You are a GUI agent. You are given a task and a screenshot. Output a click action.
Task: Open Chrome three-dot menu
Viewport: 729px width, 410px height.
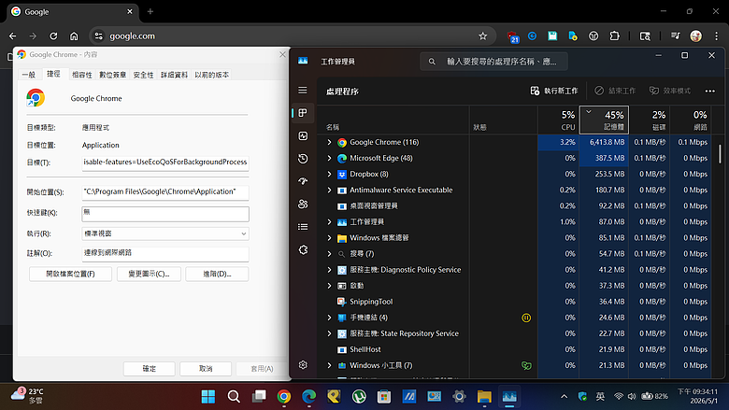coord(717,35)
